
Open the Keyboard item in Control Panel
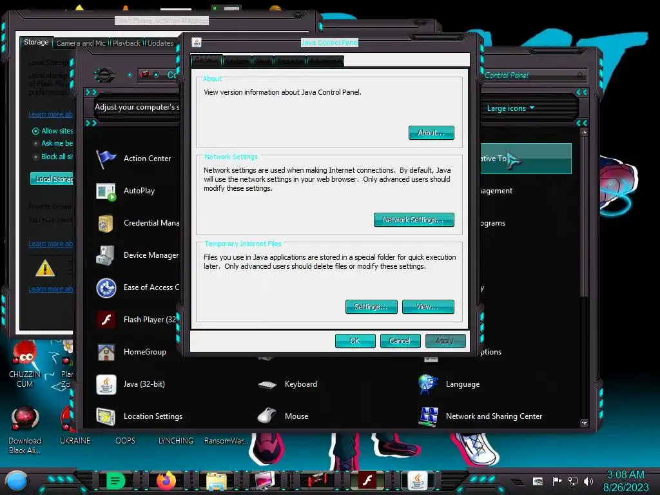point(287,384)
